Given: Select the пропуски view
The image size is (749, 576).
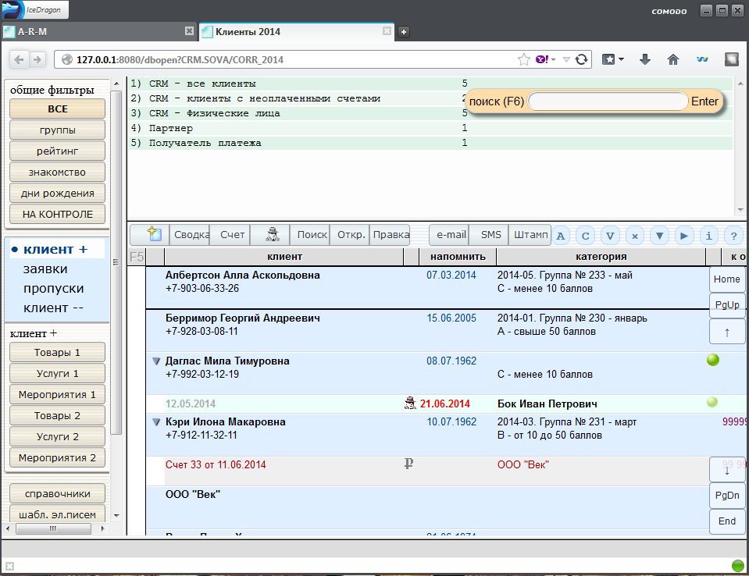Looking at the screenshot, I should [53, 289].
